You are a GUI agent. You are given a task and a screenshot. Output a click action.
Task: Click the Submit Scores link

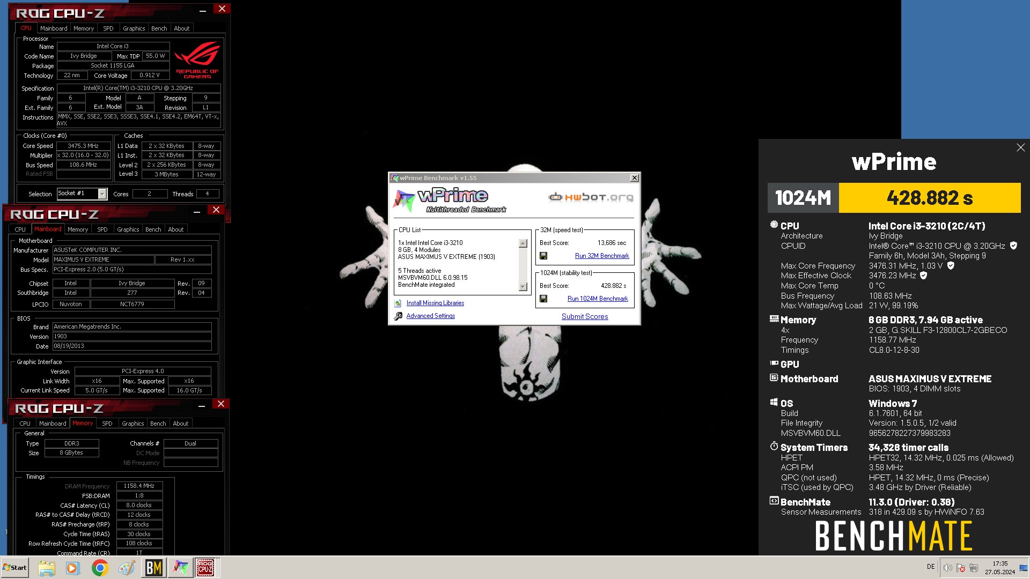585,317
